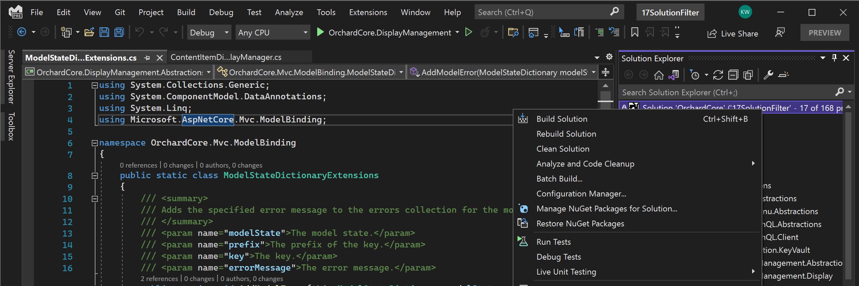Click the Preview Selected Items icon

click(x=783, y=75)
